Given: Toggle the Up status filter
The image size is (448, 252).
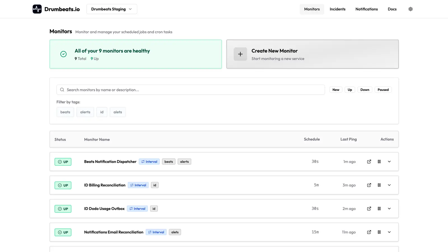Looking at the screenshot, I should [350, 90].
